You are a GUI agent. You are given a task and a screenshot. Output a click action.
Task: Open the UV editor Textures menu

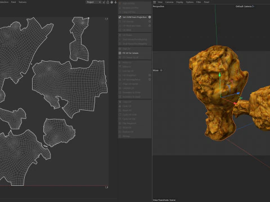[22, 2]
